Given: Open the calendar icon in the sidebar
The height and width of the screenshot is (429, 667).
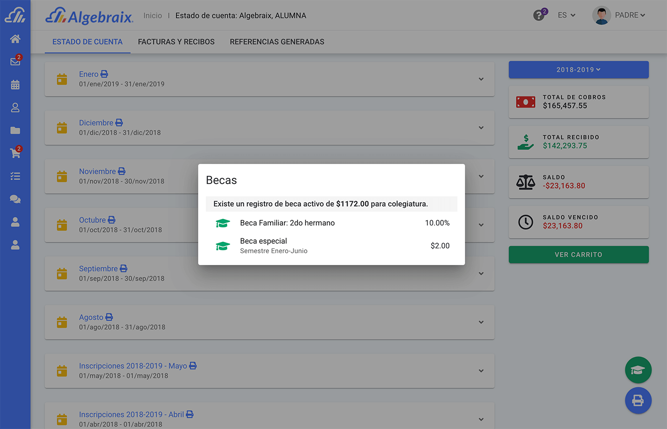Looking at the screenshot, I should tap(15, 85).
